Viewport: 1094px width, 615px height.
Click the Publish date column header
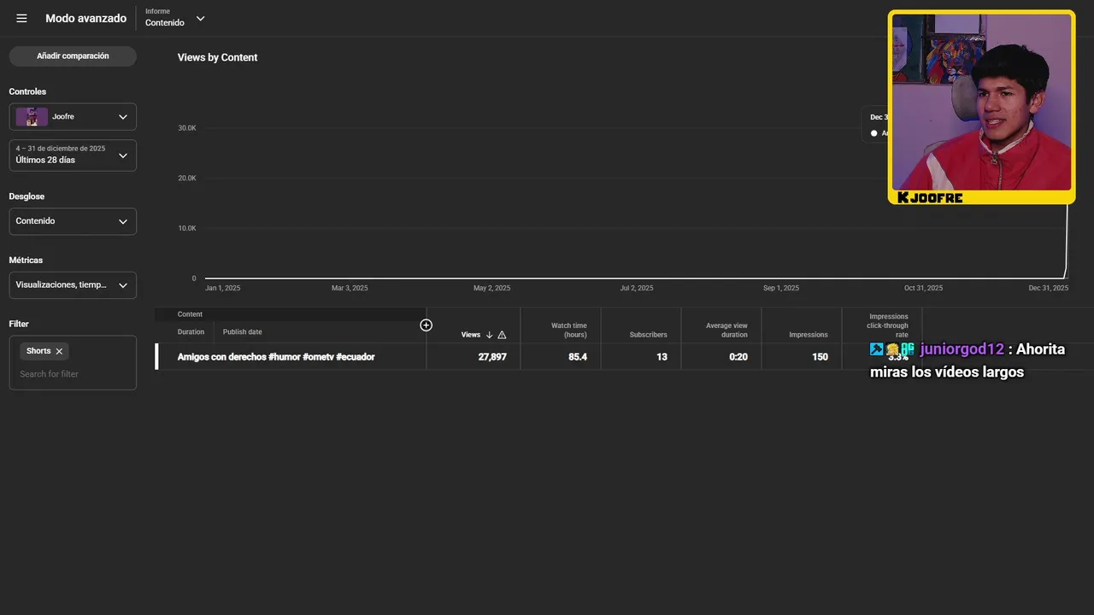click(242, 332)
